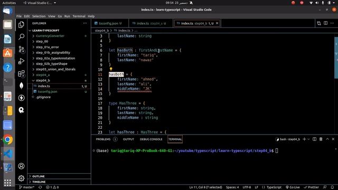Open the notifications bell in status bar

[x=332, y=187]
